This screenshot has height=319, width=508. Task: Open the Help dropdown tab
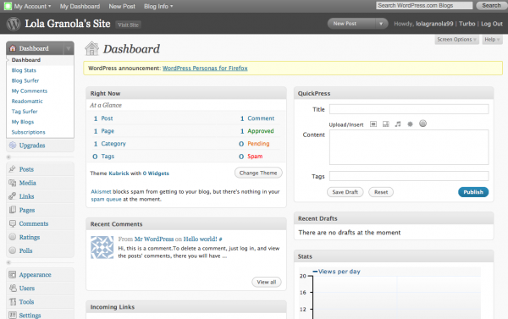click(492, 40)
